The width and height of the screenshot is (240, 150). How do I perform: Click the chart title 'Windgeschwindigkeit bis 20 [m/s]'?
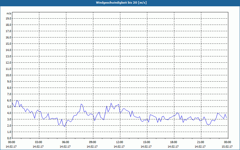121,3
